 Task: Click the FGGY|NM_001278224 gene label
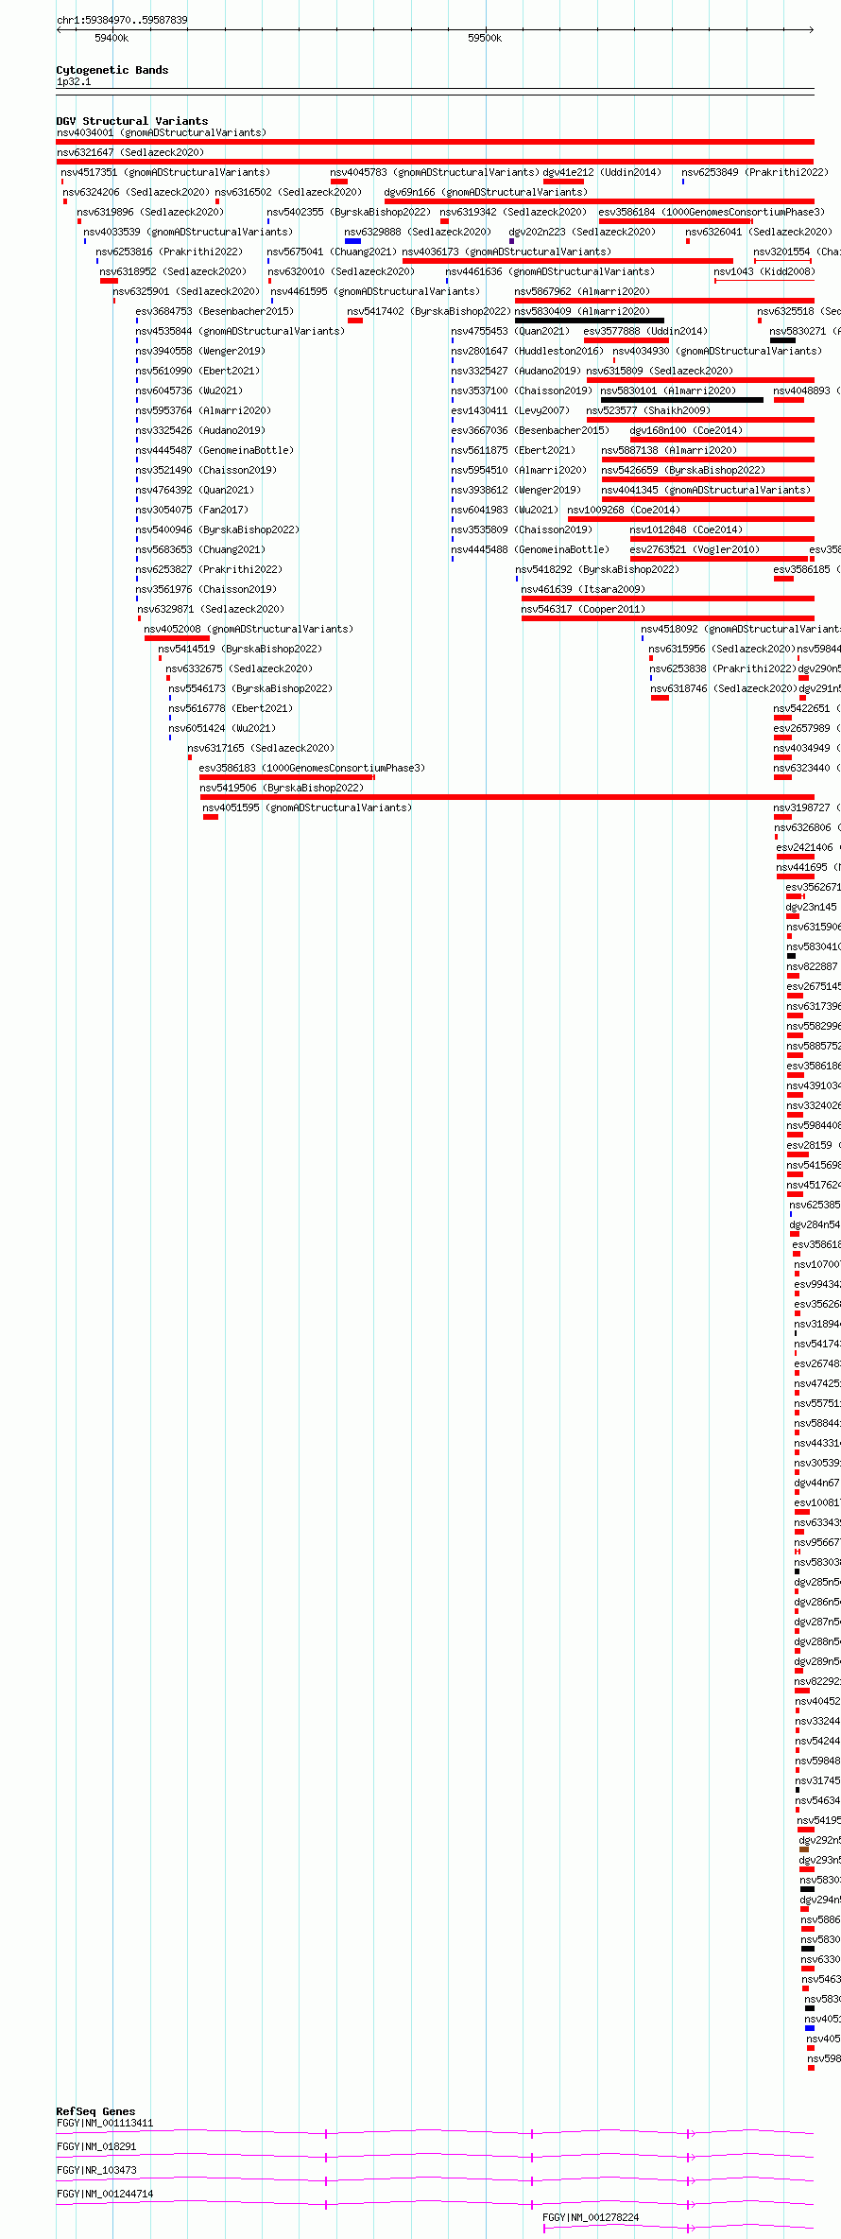[591, 2217]
